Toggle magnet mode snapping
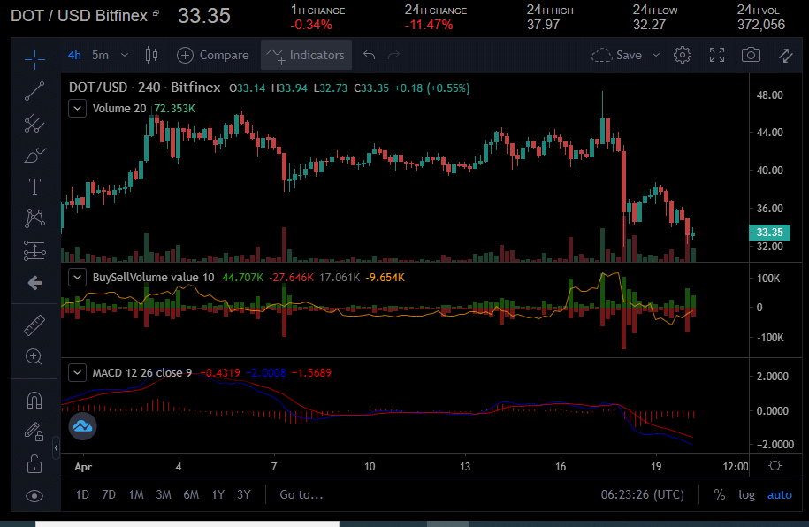Image resolution: width=809 pixels, height=527 pixels. [34, 400]
